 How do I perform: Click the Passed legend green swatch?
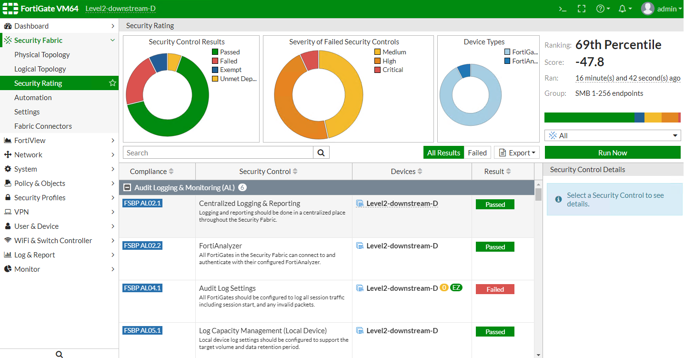(215, 52)
